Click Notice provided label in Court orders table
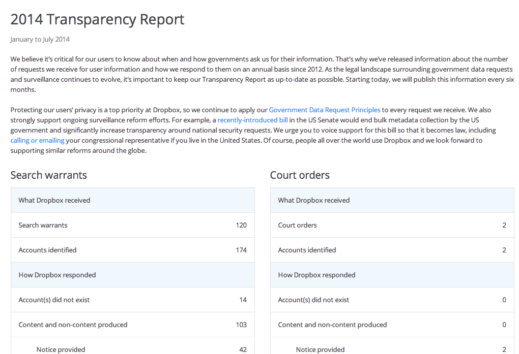Viewport: 519px width, 354px height. (321, 350)
